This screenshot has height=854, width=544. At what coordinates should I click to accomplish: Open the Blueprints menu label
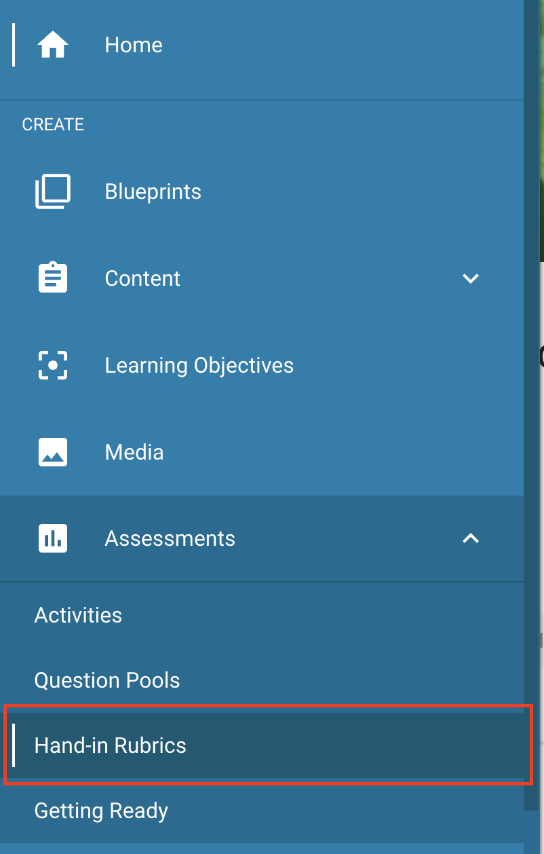click(x=153, y=191)
